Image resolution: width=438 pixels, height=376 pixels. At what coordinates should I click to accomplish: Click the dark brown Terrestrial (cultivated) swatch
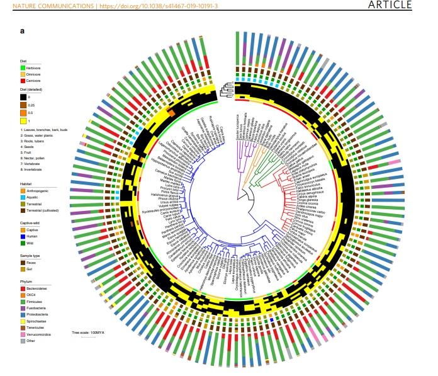click(x=23, y=210)
